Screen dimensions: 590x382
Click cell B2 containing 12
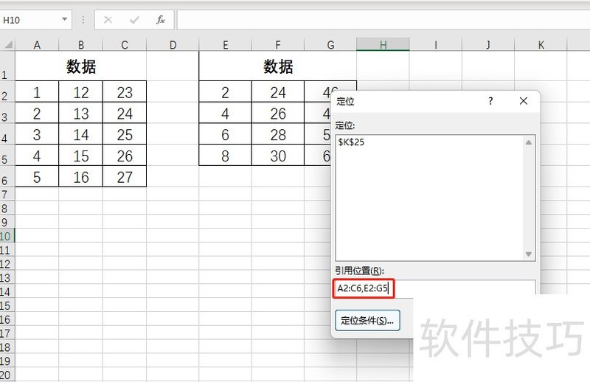[81, 92]
